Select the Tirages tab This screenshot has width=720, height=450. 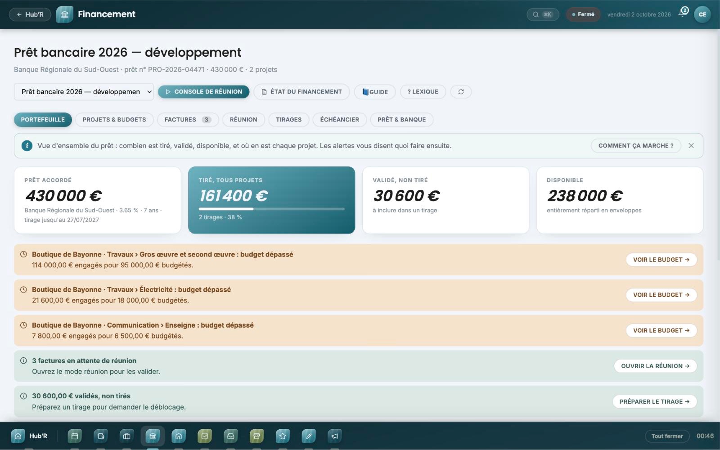tap(289, 120)
